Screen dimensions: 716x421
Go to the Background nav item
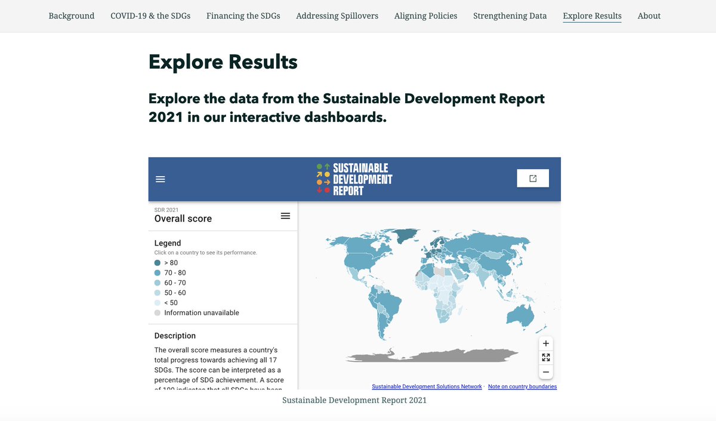[x=72, y=16]
